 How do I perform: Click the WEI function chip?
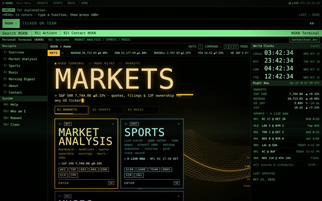tap(63, 169)
